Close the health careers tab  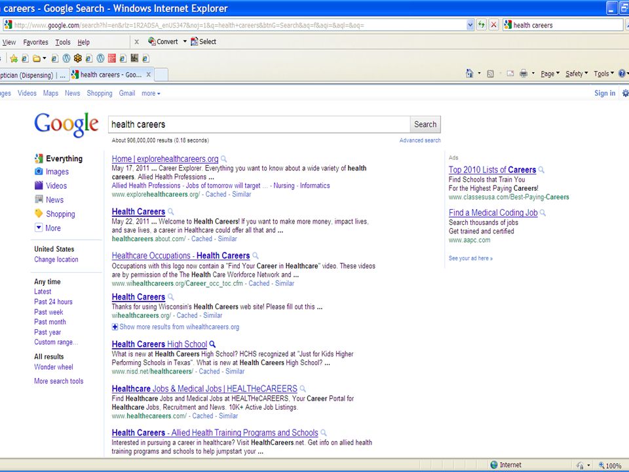click(149, 75)
